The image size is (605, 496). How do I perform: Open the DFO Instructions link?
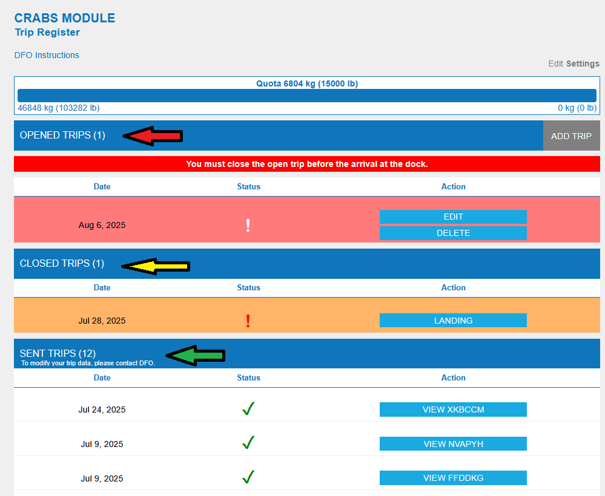[x=47, y=55]
